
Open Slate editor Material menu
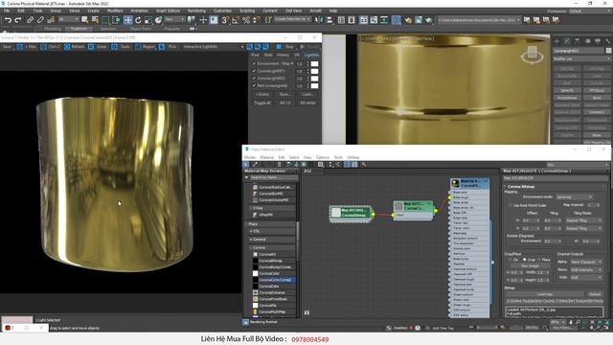click(267, 157)
